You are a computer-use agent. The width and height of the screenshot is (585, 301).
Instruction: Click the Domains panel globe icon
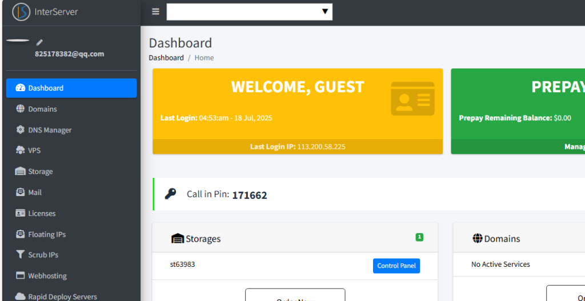478,238
